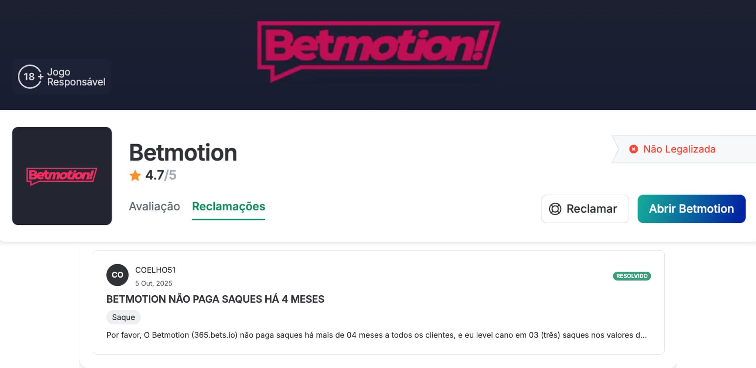Switch to the Avaliação tab
Screen dimensions: 756x368
click(x=154, y=206)
